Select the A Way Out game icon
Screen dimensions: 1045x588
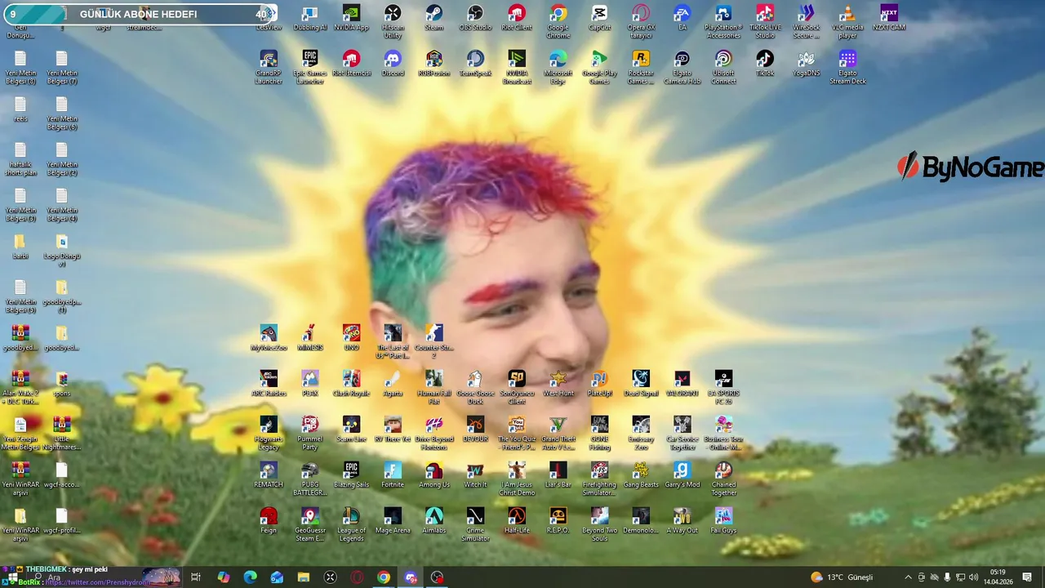pos(682,521)
